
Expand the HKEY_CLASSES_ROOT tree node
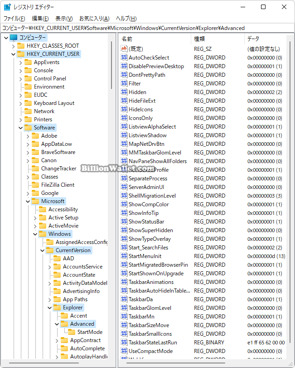pos(13,46)
